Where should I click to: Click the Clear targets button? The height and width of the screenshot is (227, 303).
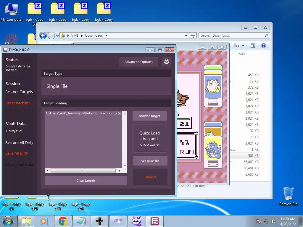click(86, 181)
